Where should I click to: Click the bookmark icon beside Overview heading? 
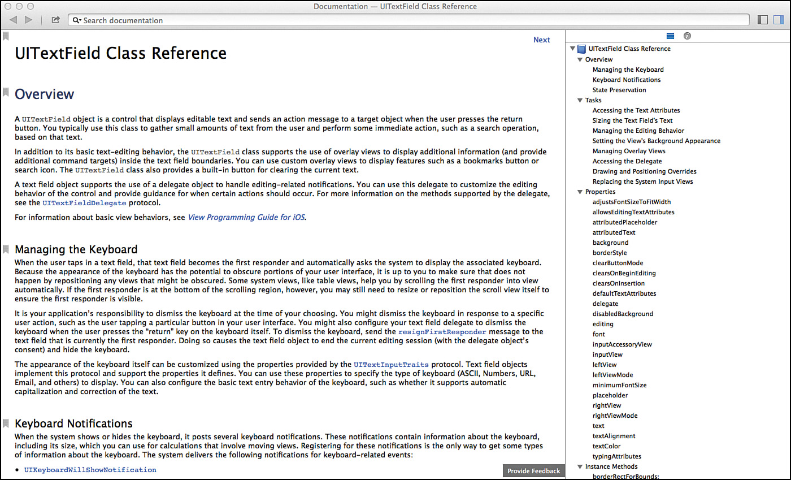point(6,92)
